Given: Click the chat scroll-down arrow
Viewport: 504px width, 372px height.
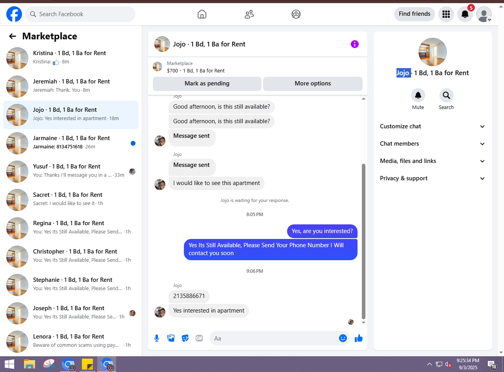Looking at the screenshot, I should 363,322.
